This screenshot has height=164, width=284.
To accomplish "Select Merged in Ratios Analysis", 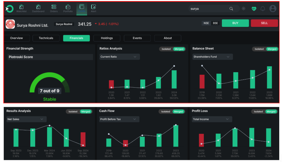I will [x=179, y=49].
